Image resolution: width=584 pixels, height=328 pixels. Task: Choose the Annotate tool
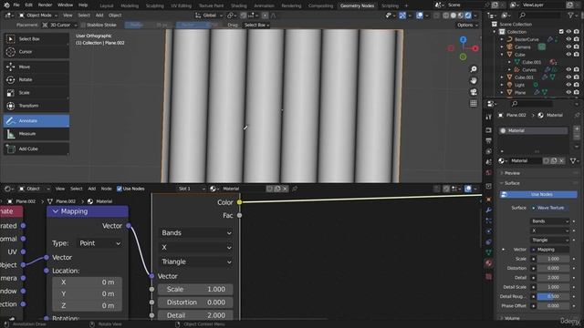pos(36,121)
